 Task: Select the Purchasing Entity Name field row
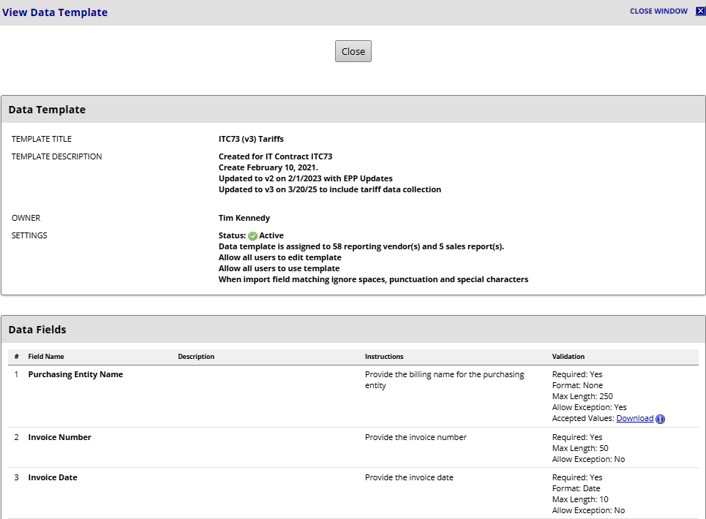[75, 374]
